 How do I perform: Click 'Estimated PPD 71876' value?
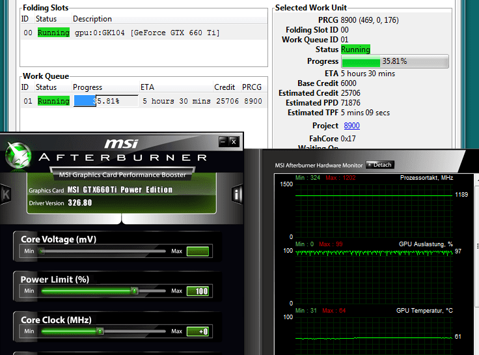click(350, 103)
